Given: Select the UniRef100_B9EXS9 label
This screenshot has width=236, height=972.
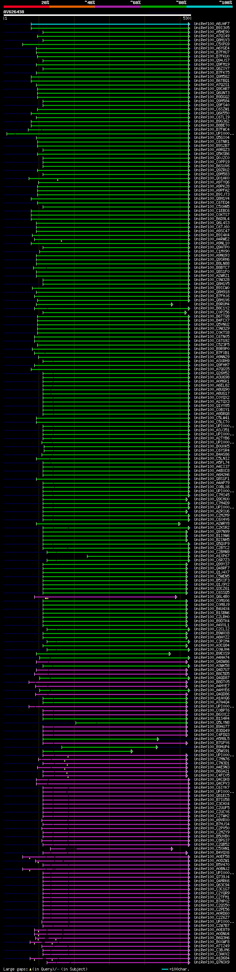Looking at the screenshot, I should [x=212, y=654].
